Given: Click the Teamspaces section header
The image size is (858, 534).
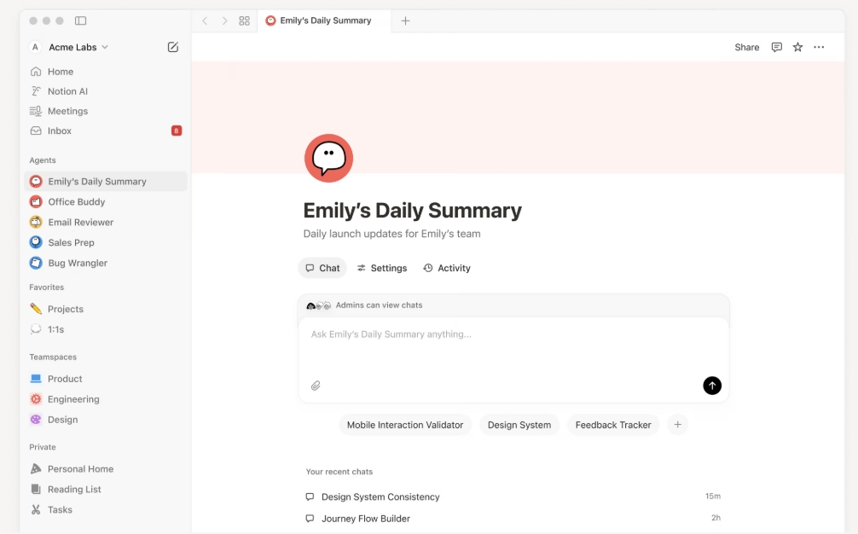Looking at the screenshot, I should (53, 357).
